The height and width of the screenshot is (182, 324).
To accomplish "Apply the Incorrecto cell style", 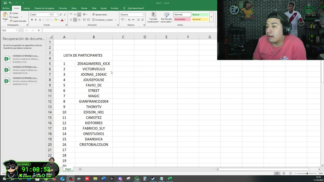I will 182,19.
